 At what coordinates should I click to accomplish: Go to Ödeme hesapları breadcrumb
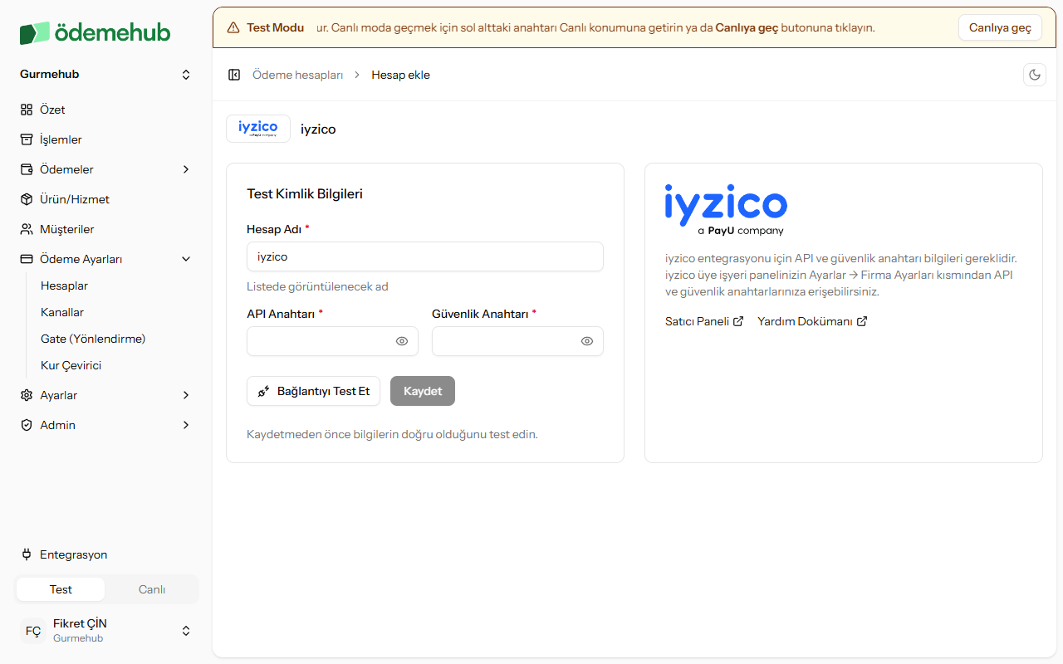click(297, 75)
